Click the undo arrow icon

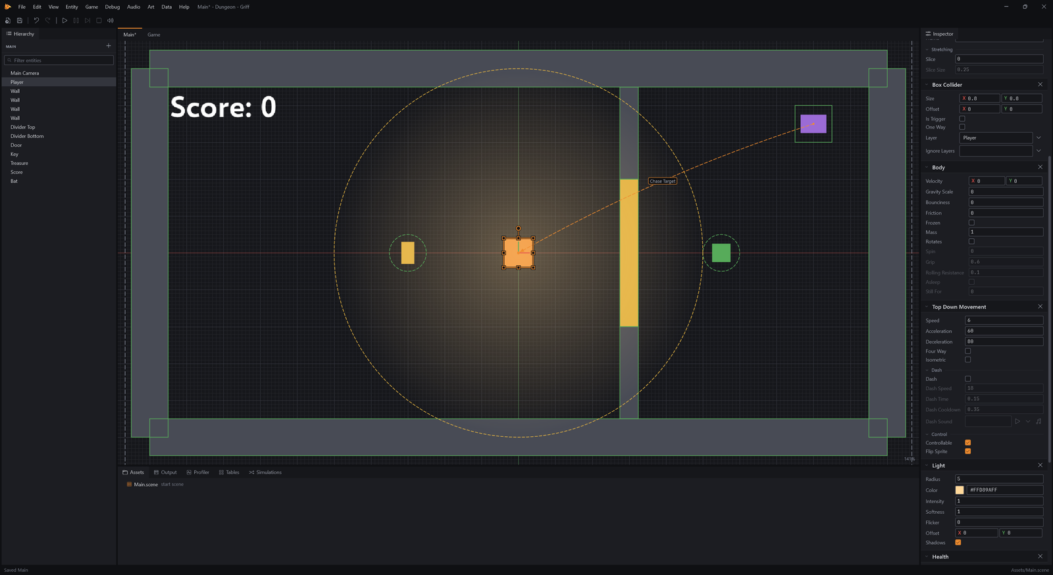pos(36,20)
